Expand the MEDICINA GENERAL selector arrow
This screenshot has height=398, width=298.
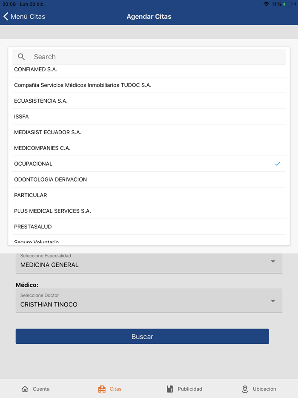[273, 262]
